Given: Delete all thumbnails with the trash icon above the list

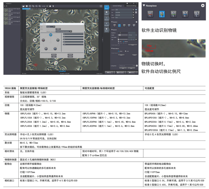Looking at the screenshot, I should [7, 6].
